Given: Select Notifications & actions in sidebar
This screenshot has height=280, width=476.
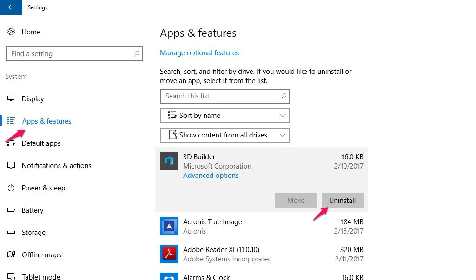Looking at the screenshot, I should [56, 166].
